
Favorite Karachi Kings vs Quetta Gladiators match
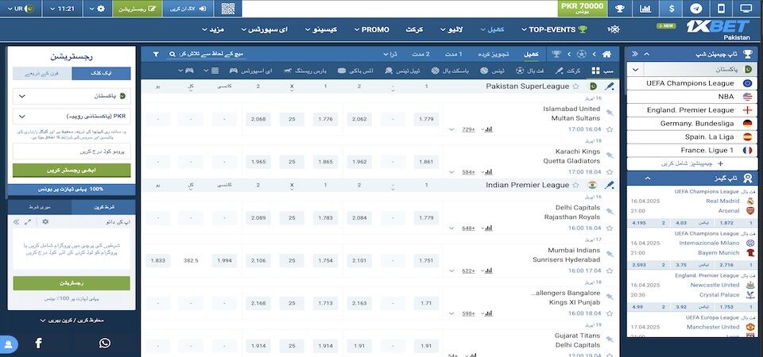point(610,172)
